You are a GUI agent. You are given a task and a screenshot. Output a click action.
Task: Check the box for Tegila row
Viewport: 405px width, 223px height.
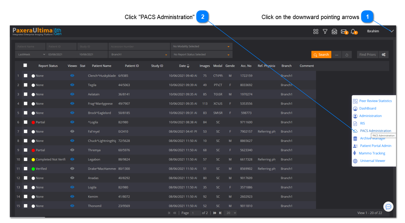pos(26,85)
